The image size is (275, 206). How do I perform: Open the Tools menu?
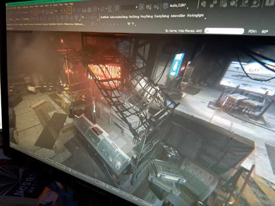click(61, 4)
